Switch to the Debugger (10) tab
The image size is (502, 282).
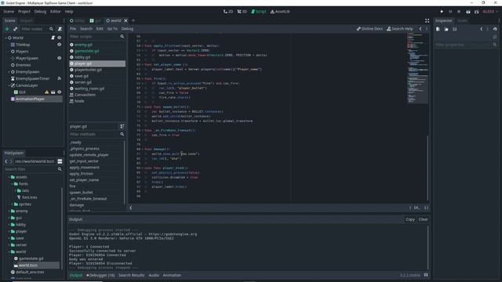coord(100,275)
